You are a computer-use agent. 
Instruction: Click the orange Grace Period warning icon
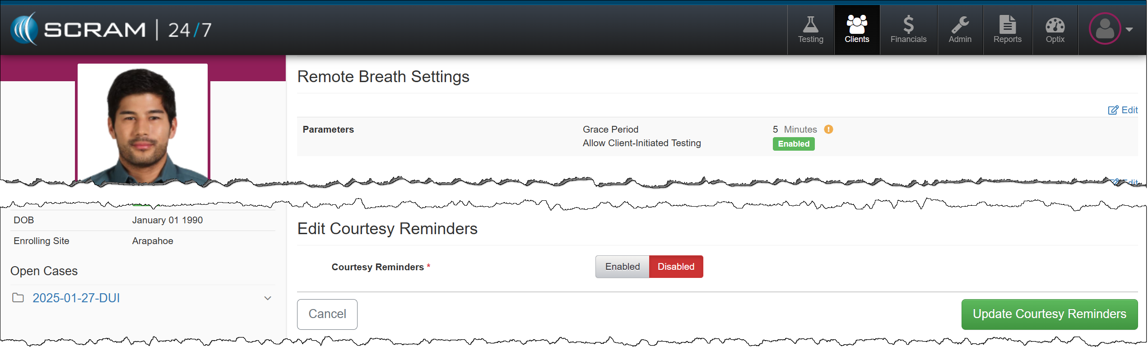point(828,129)
